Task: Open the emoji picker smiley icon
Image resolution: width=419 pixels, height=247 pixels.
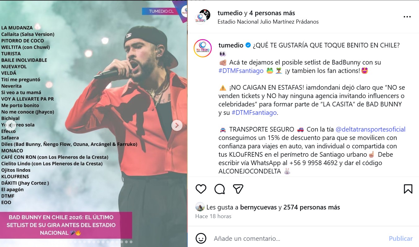Action: 201,238
